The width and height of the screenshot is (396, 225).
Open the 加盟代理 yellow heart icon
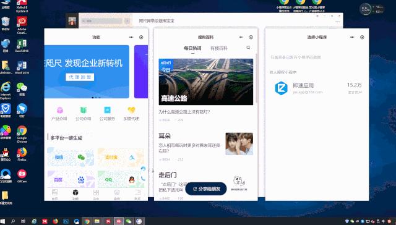131,110
